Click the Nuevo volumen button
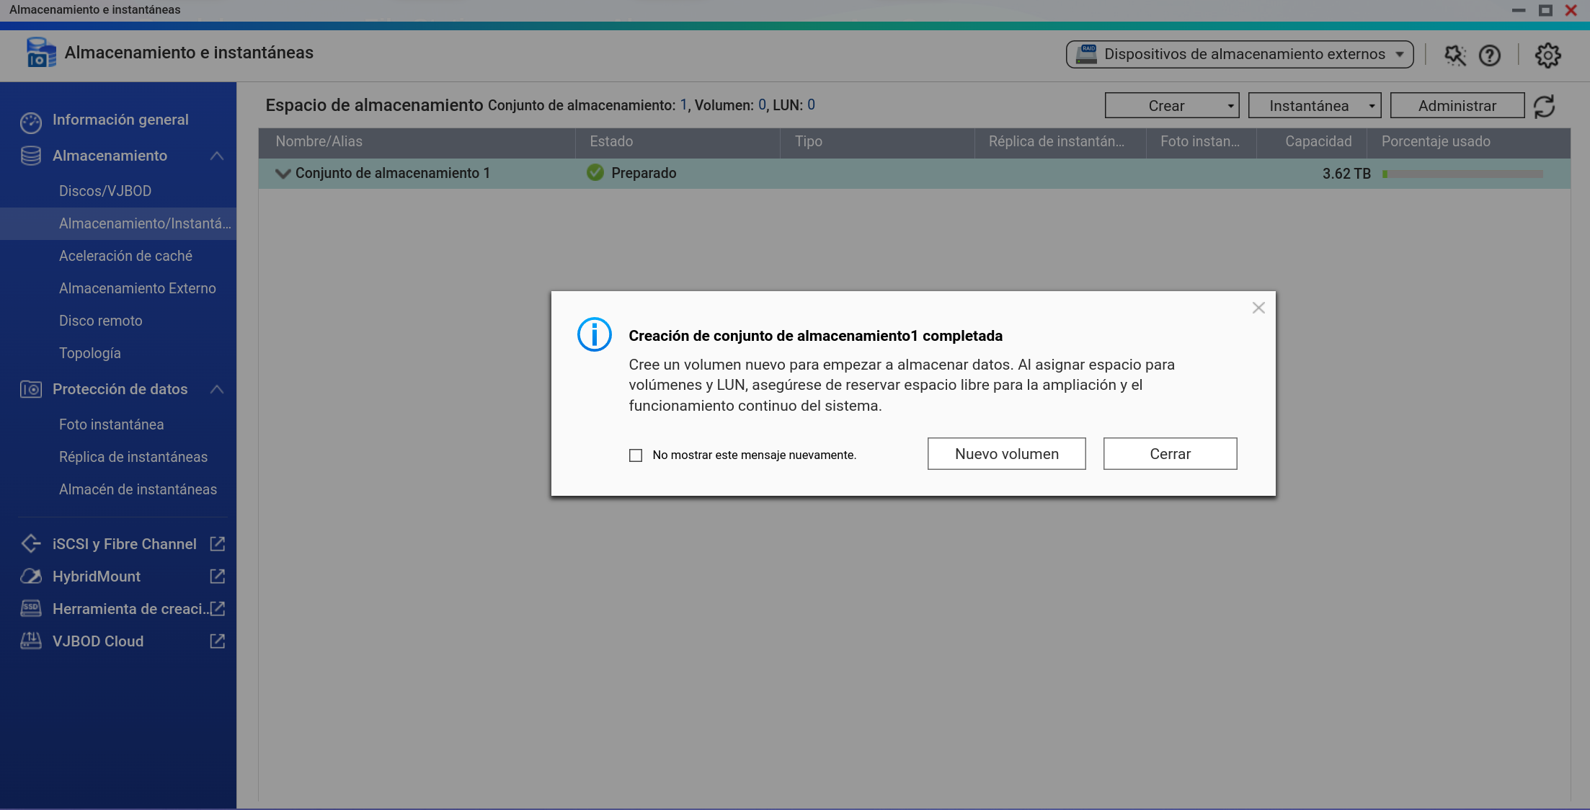The width and height of the screenshot is (1590, 810). [x=1006, y=454]
